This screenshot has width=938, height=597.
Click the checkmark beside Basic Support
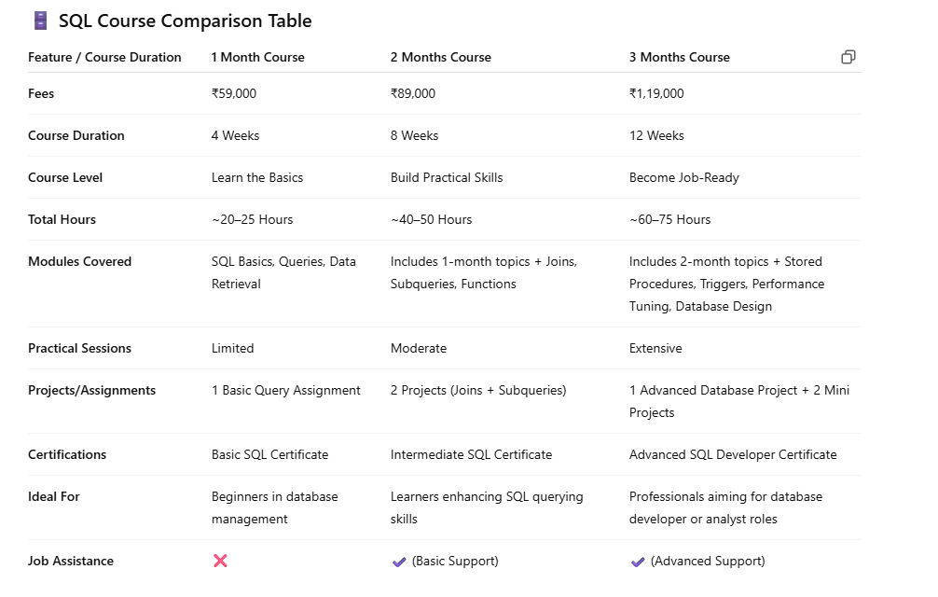click(399, 562)
